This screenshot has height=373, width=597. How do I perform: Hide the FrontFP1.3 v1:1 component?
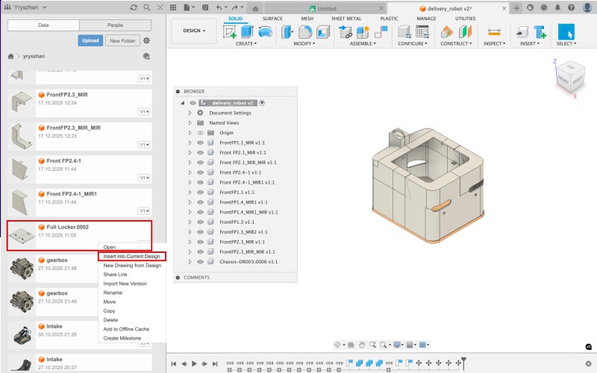pos(200,222)
